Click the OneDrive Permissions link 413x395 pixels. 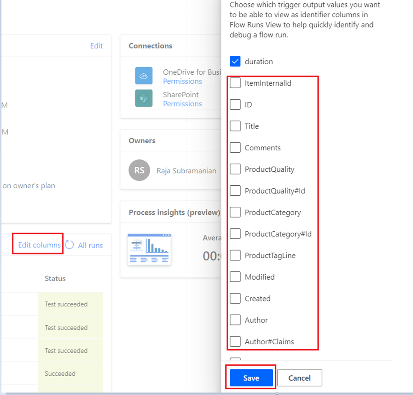point(182,82)
